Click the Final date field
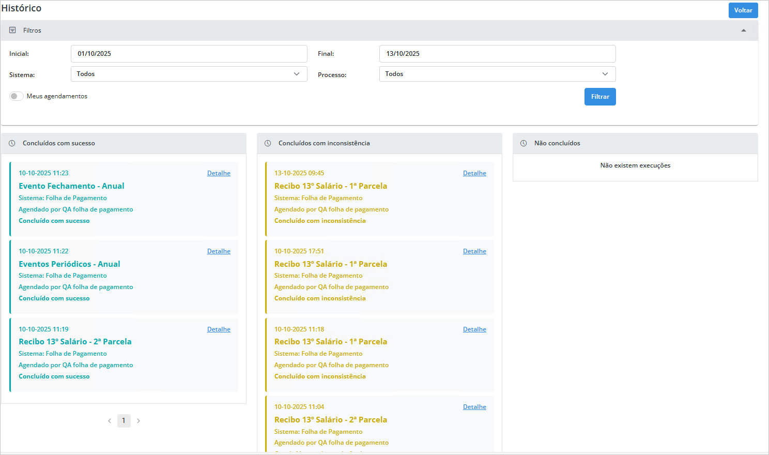769x455 pixels. [497, 54]
